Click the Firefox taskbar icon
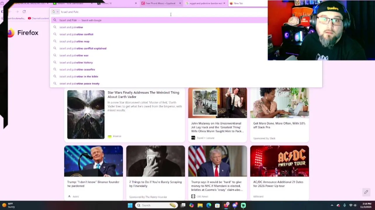375x210 pixels. (x=226, y=205)
